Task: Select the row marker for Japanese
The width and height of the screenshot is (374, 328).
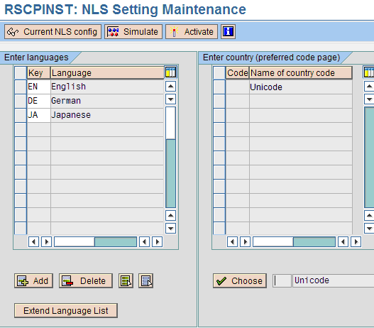Action: [21, 115]
